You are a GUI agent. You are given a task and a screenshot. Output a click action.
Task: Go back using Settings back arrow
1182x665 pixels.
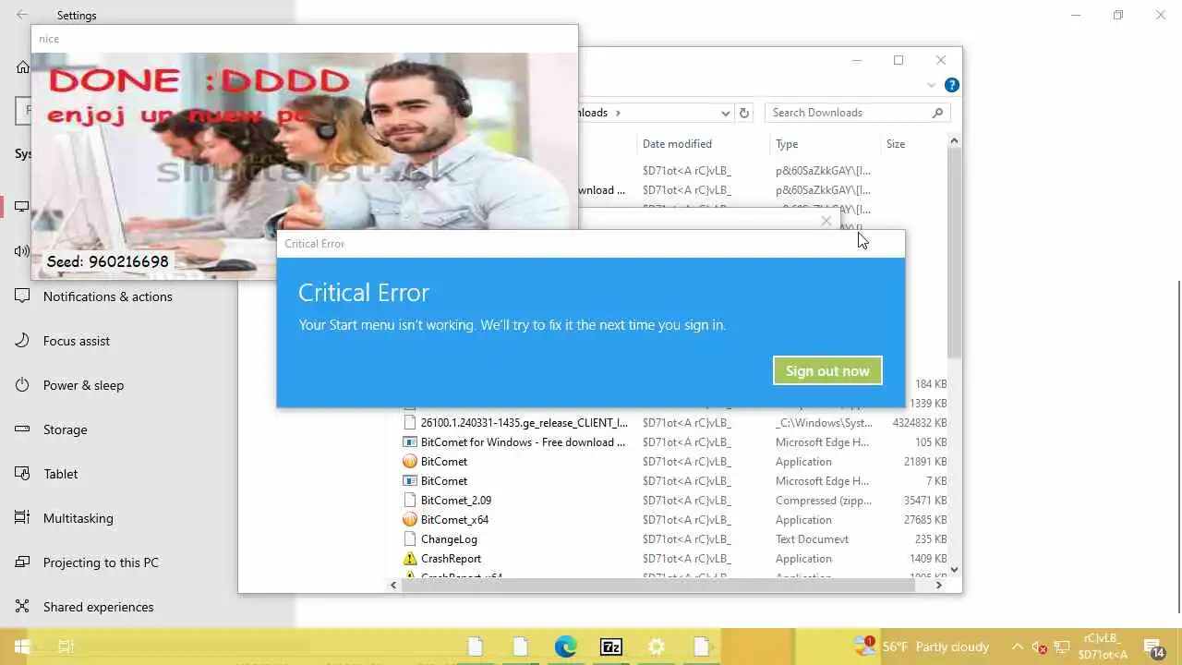22,15
